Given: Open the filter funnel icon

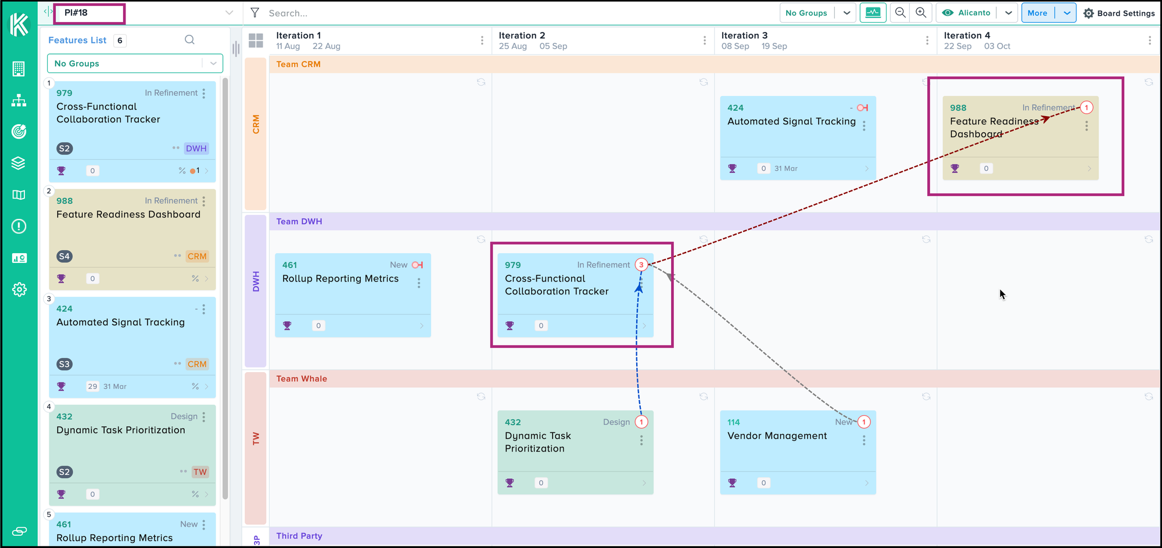Looking at the screenshot, I should 254,13.
